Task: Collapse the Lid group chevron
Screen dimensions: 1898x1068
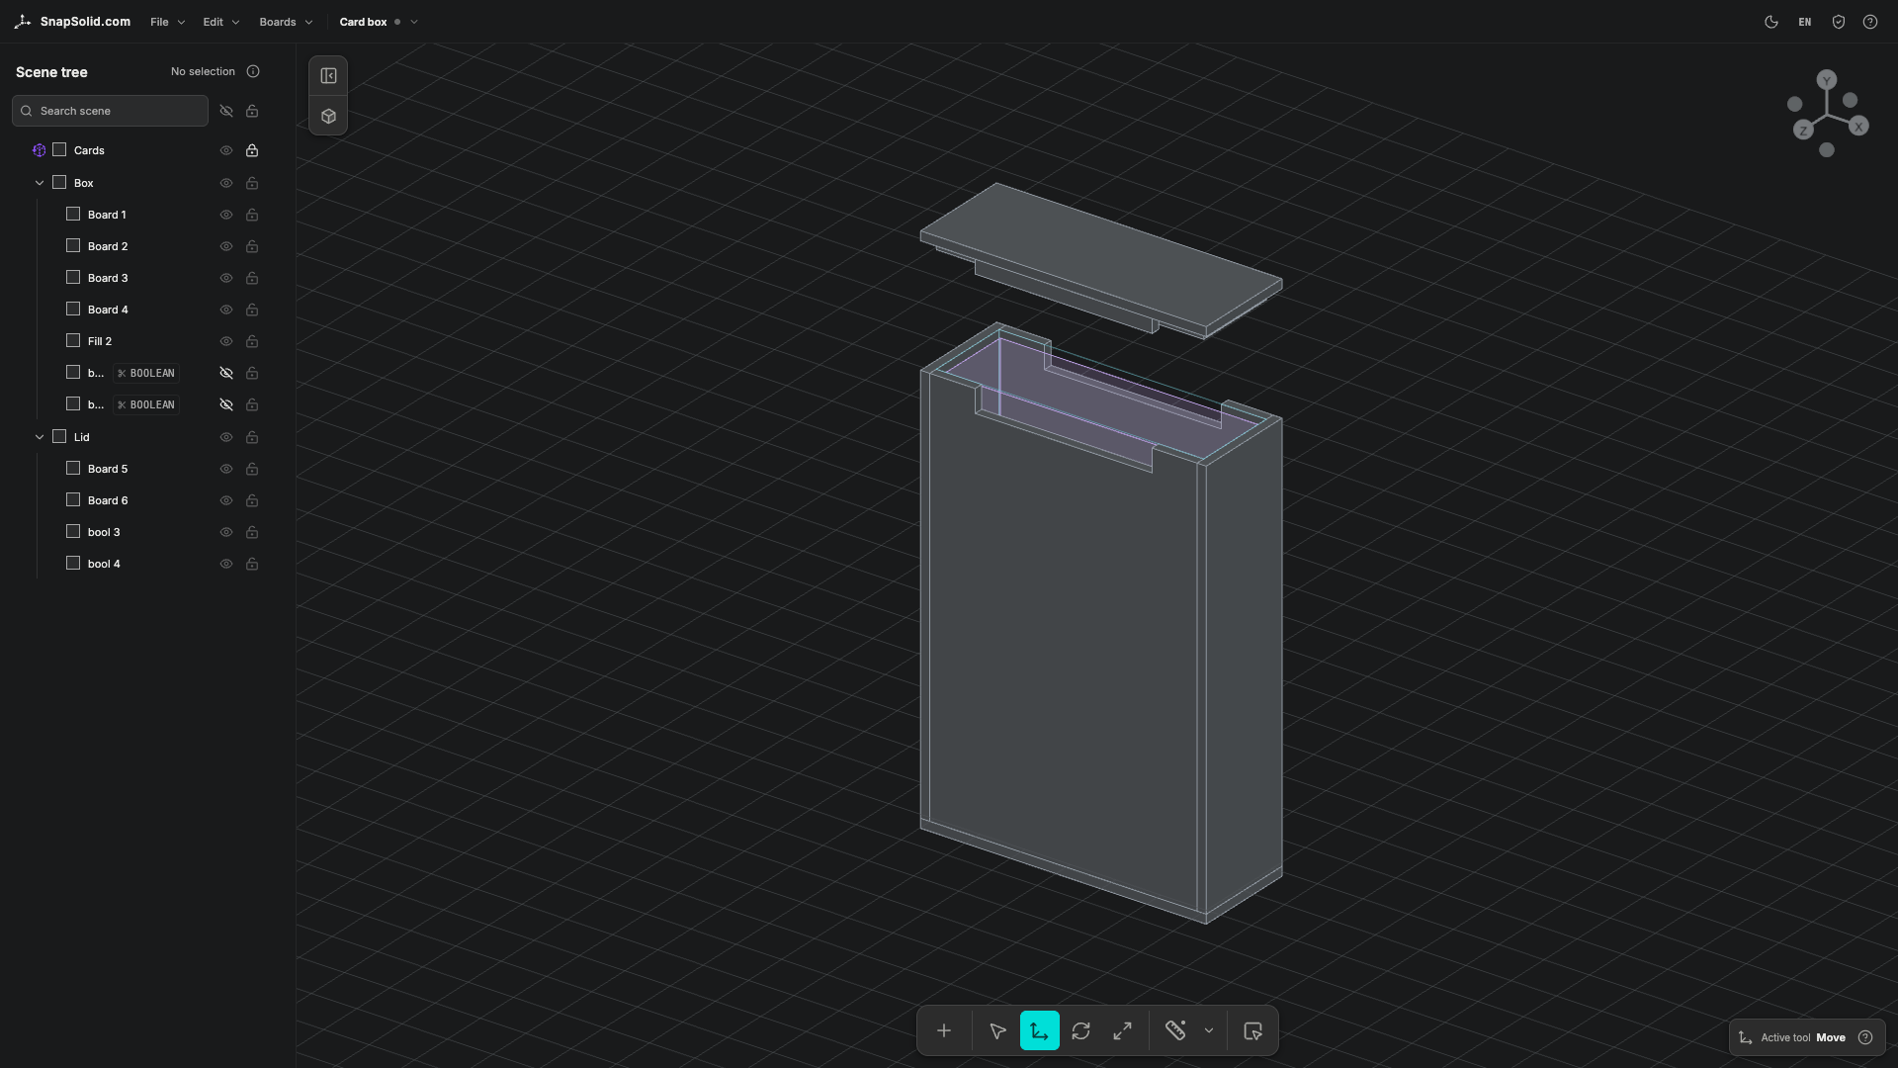Action: [x=40, y=437]
